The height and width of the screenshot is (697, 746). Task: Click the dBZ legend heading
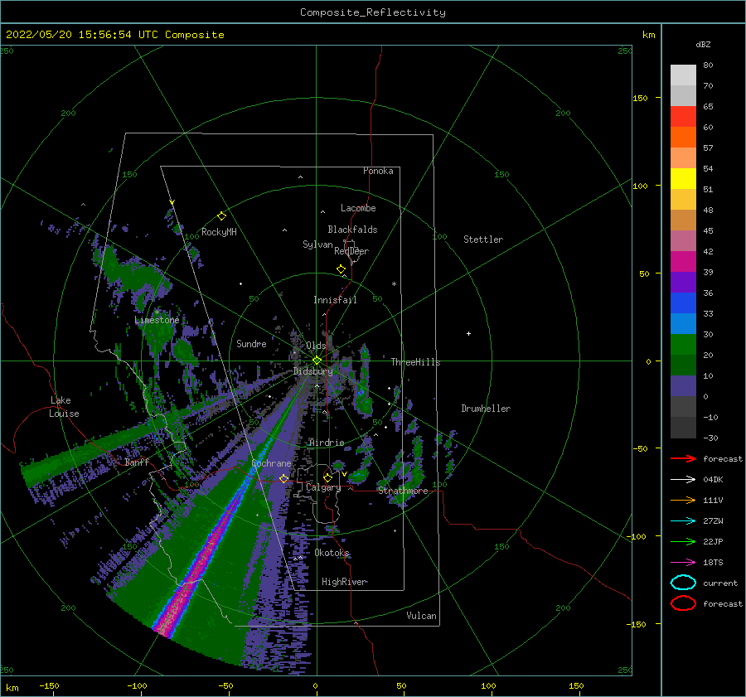703,44
